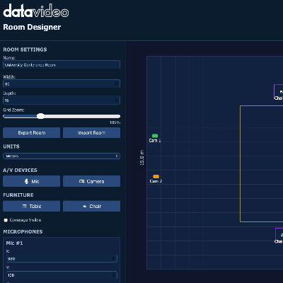Click the Mic #1 X value stepper

pos(113,258)
